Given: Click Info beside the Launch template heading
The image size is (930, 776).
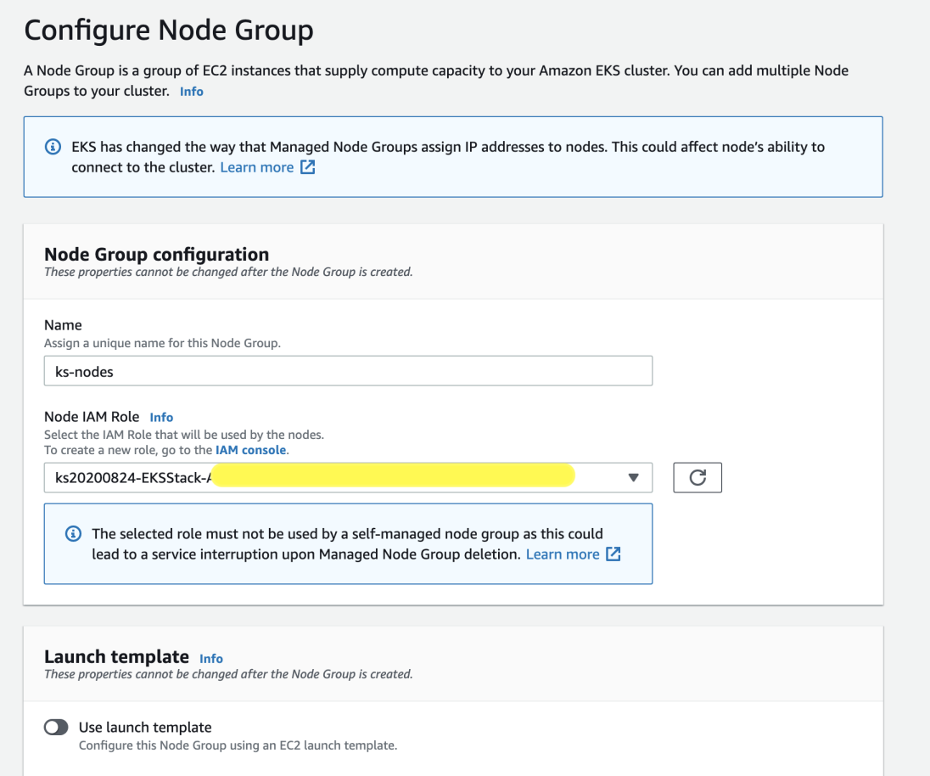Looking at the screenshot, I should click(210, 658).
